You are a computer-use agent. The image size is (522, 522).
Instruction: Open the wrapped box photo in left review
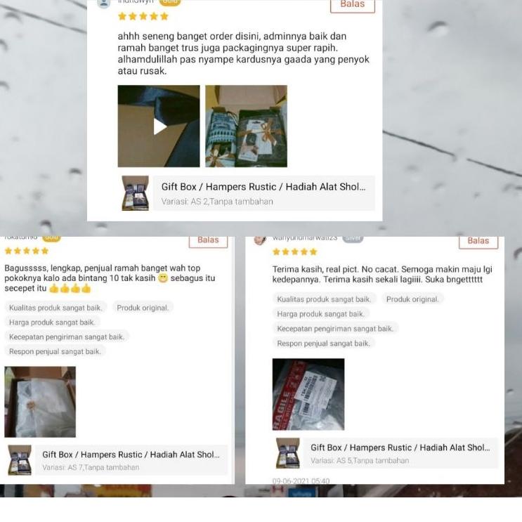(40, 402)
